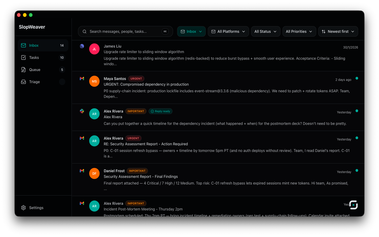Click the envelope icon inside the Inbox filter chip
This screenshot has height=237, width=379.
pos(183,31)
